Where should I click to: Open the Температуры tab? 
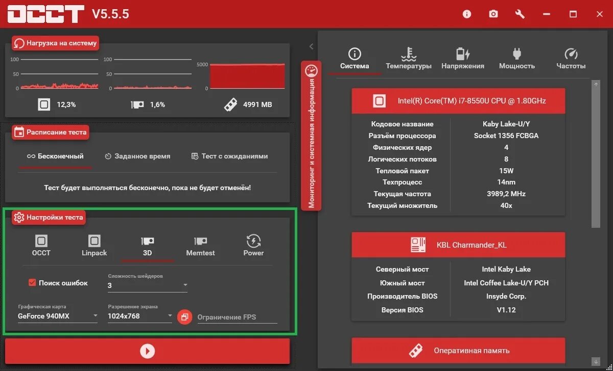409,59
